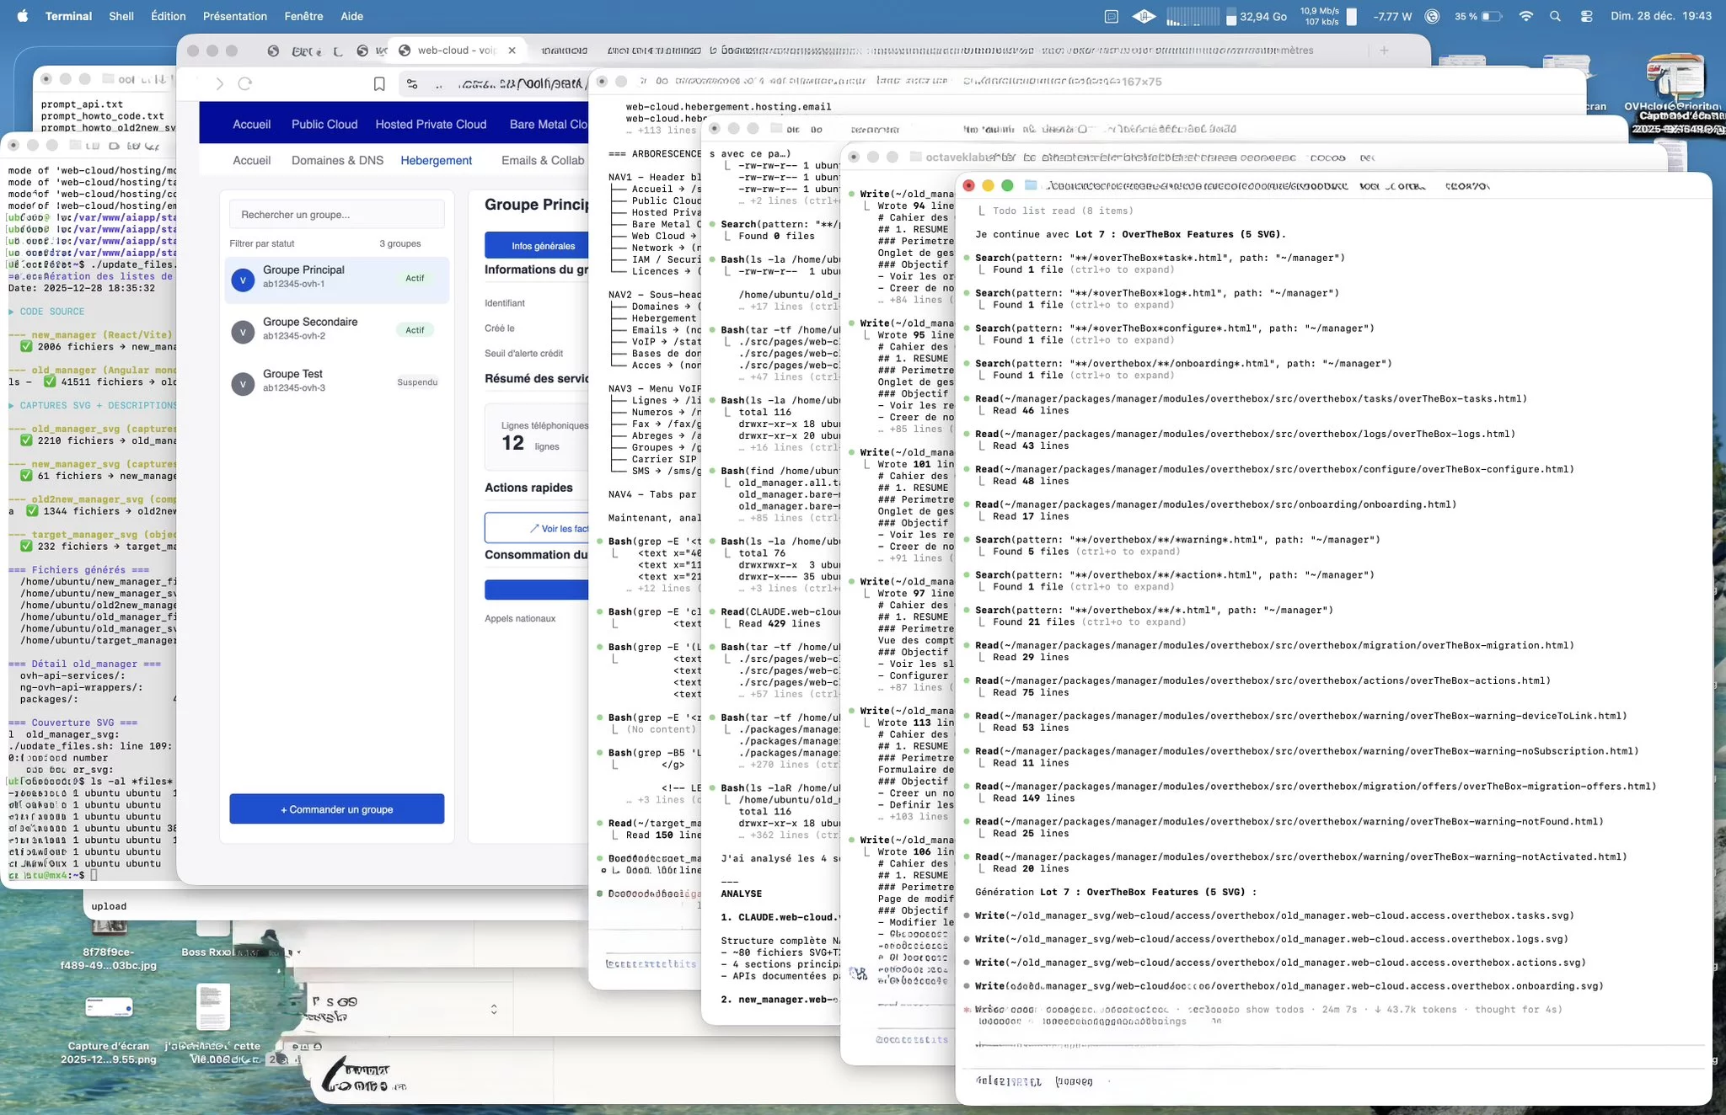Screen dimensions: 1726x1115
Task: Open new browser tab with plus button
Action: pos(1384,51)
